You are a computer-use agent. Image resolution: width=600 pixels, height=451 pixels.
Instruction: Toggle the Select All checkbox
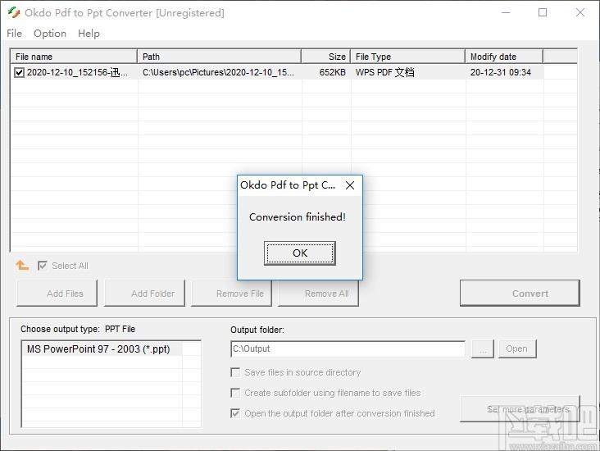click(43, 266)
